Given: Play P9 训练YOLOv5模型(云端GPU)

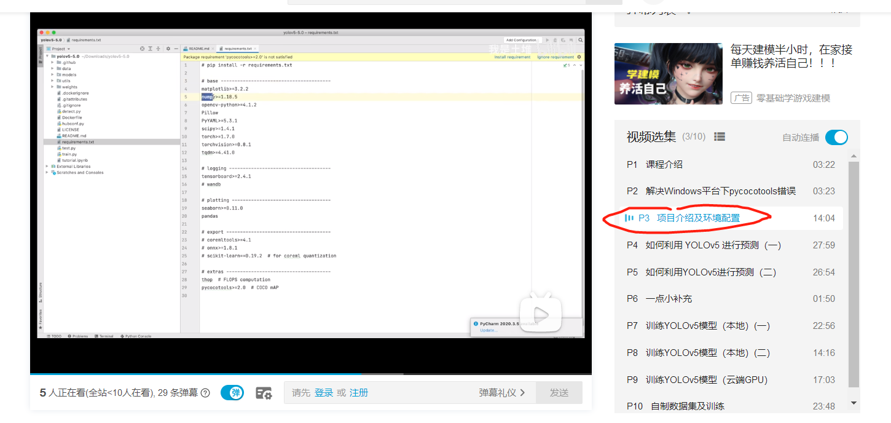Looking at the screenshot, I should tap(731, 380).
